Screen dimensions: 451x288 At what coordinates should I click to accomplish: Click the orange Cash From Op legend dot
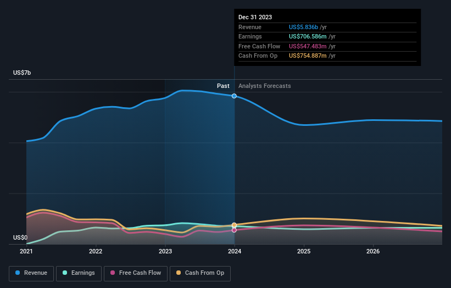(179, 273)
